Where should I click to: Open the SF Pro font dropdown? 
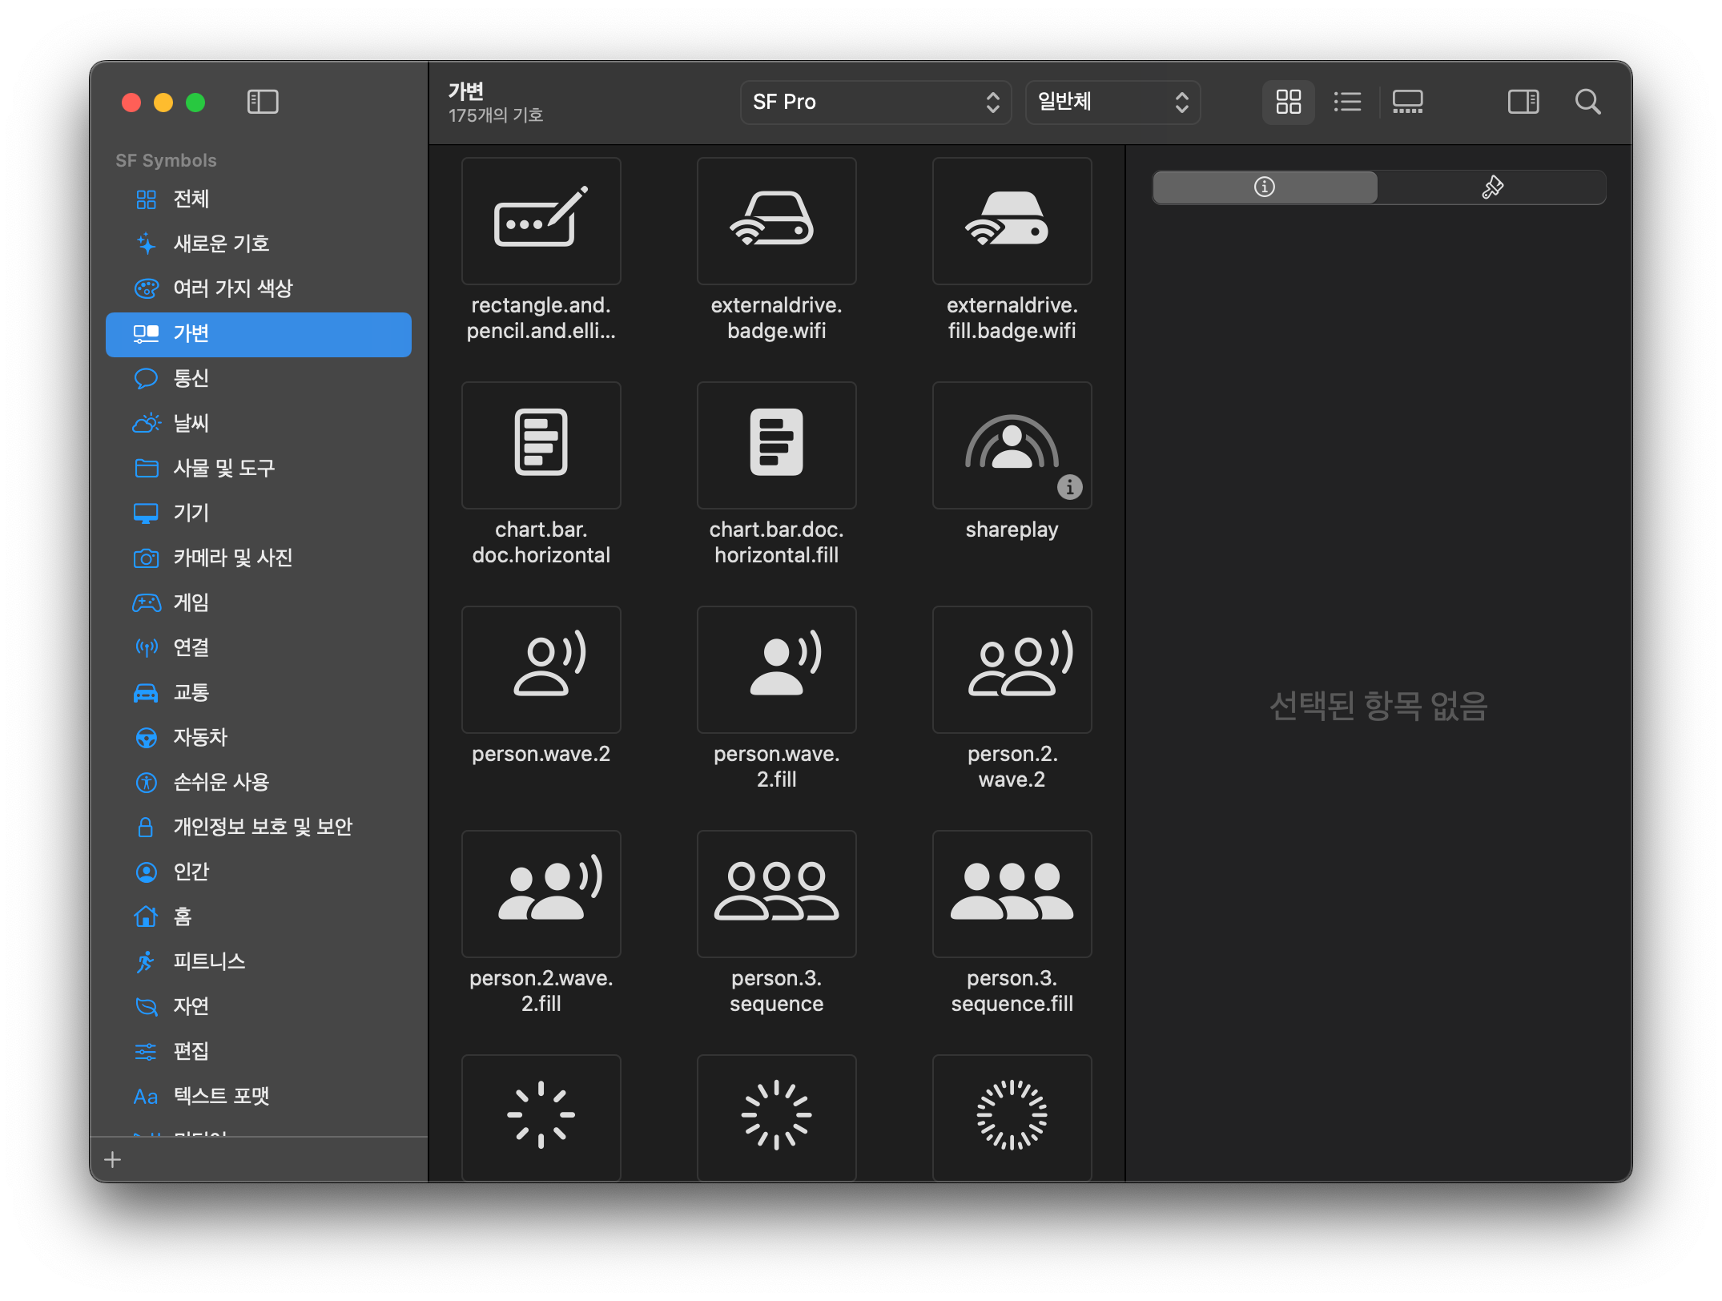tap(875, 102)
